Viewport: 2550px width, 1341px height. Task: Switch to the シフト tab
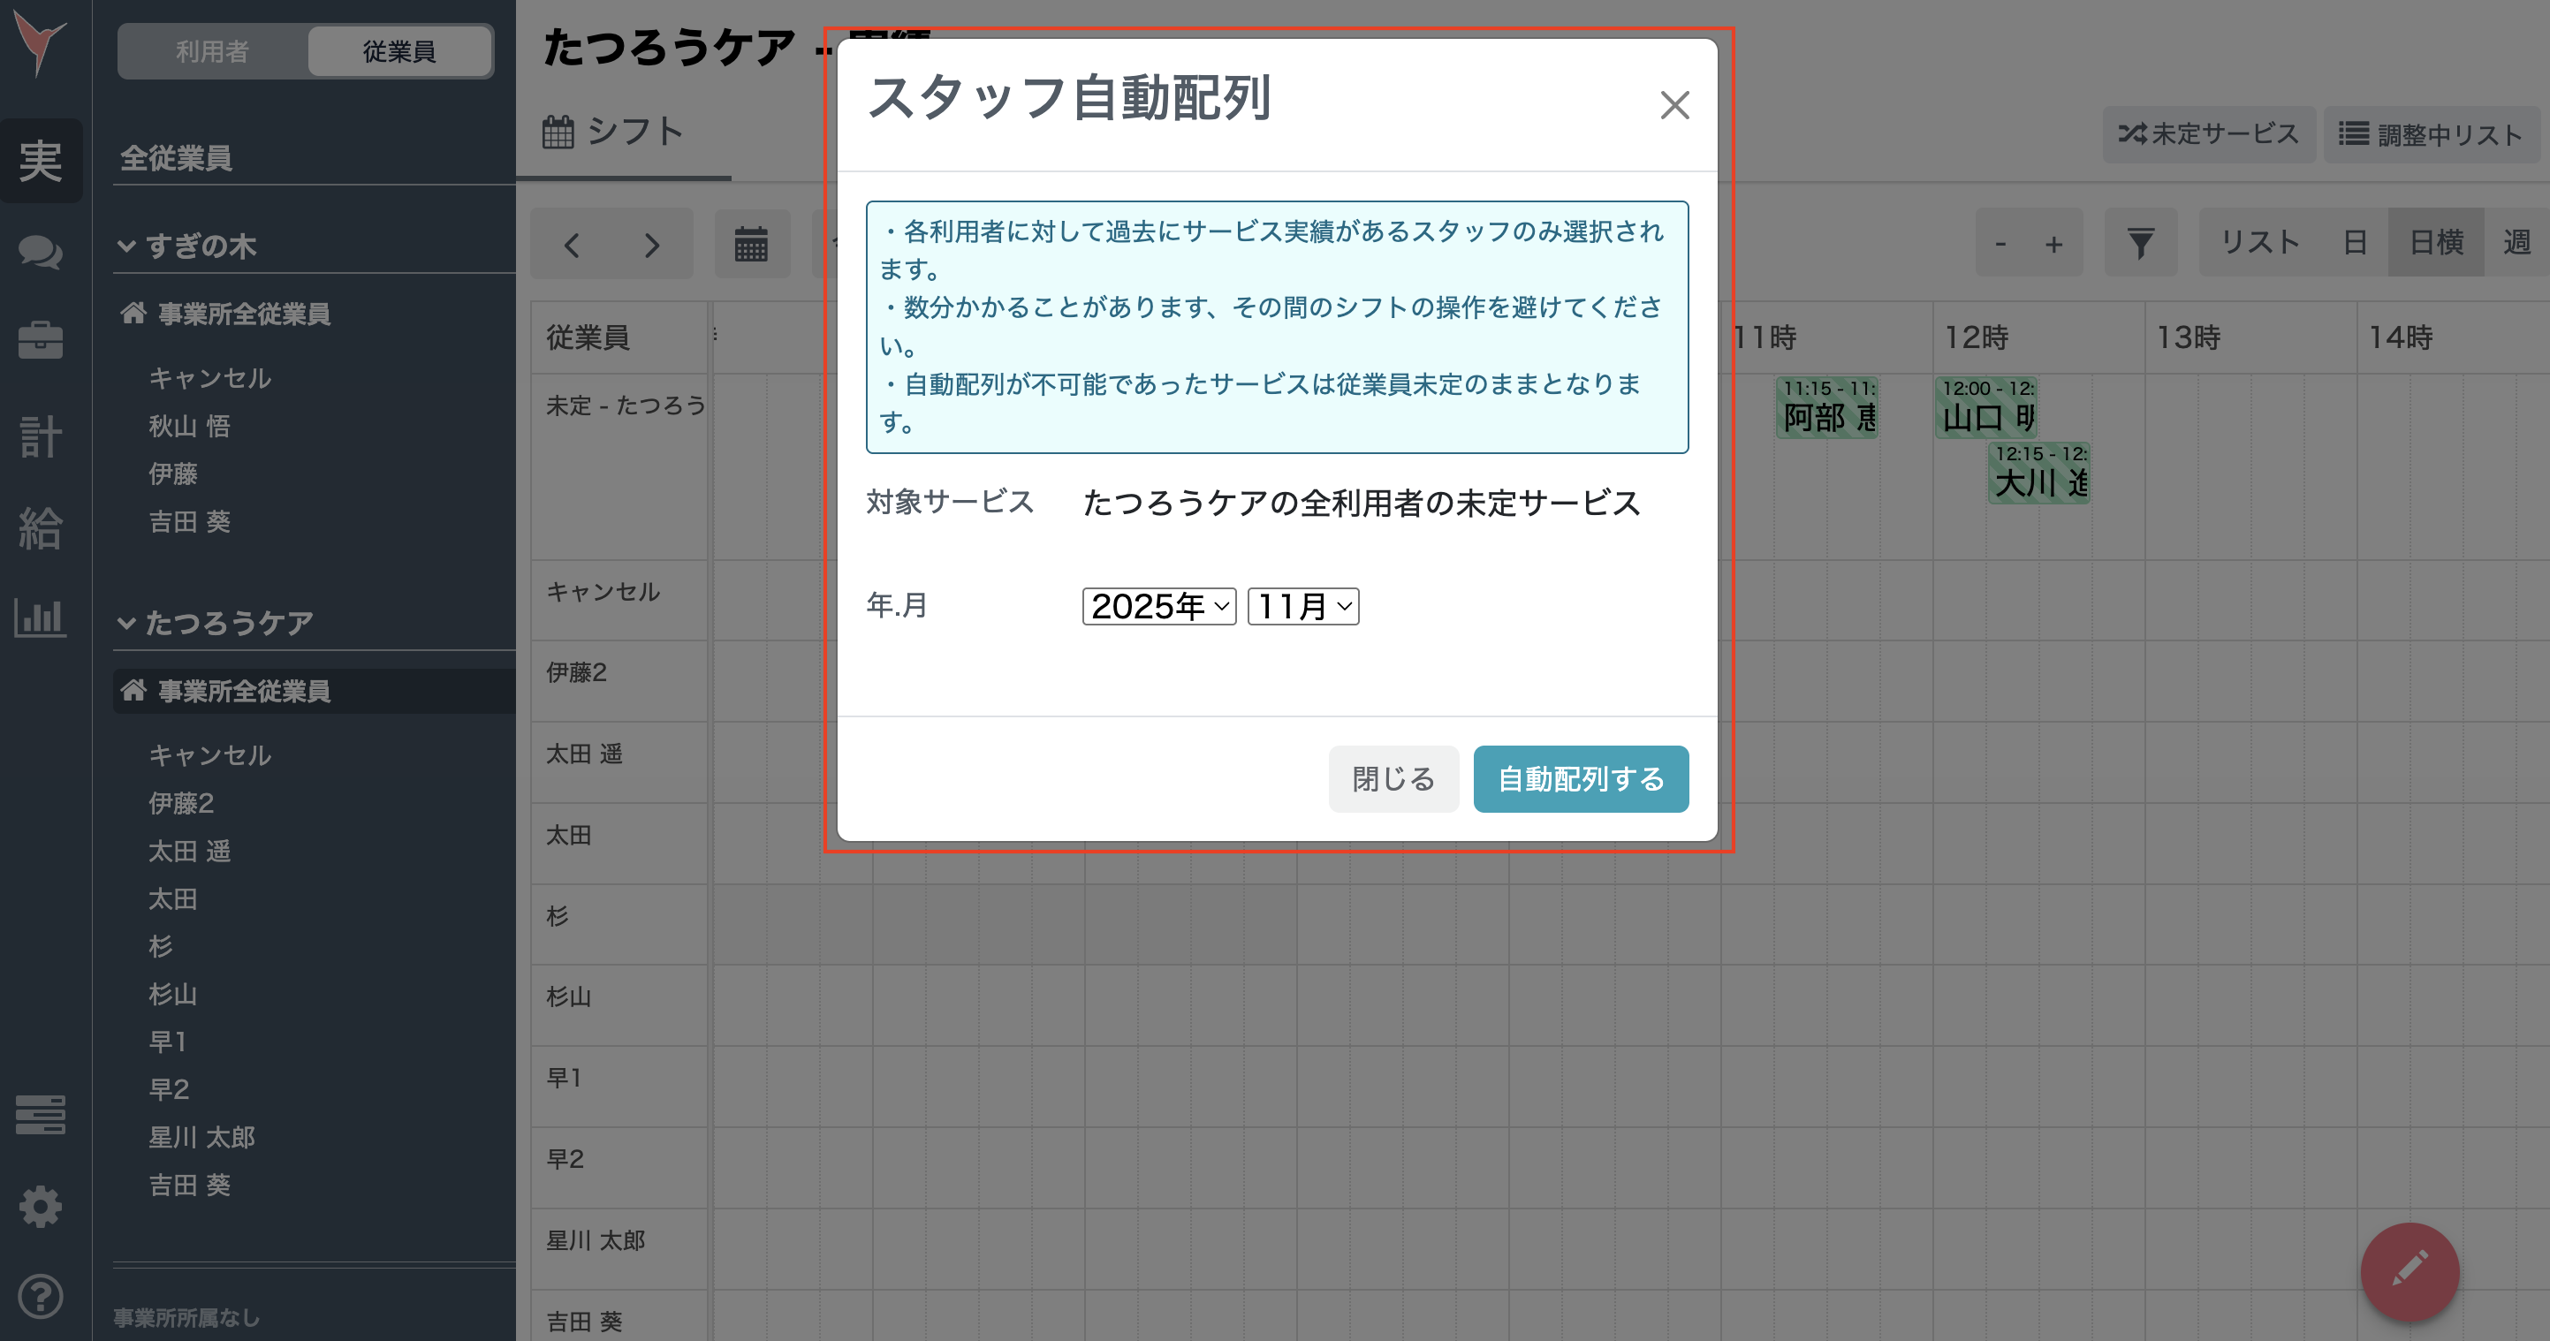[616, 132]
